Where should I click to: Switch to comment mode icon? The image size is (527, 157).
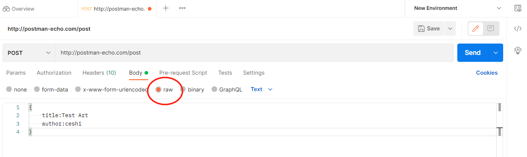click(491, 29)
